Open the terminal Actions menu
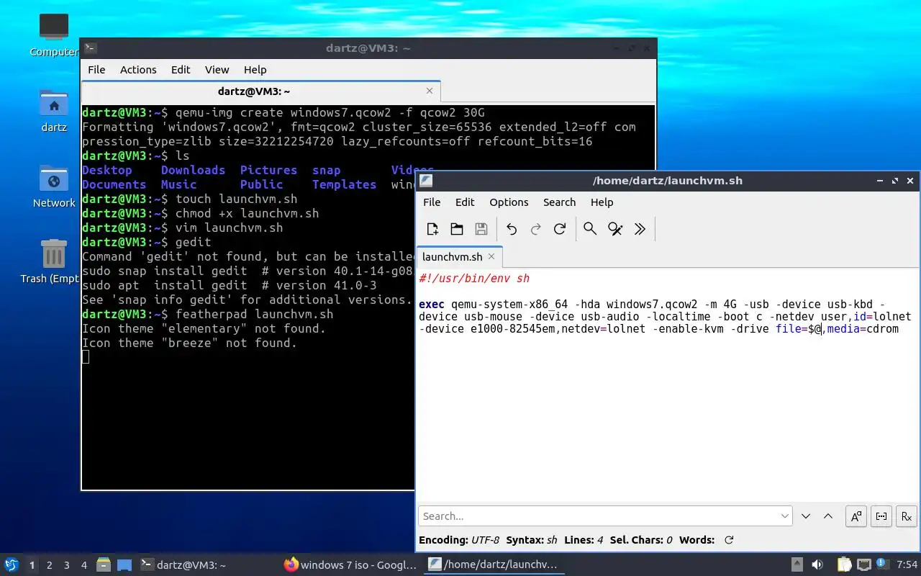 (x=138, y=70)
